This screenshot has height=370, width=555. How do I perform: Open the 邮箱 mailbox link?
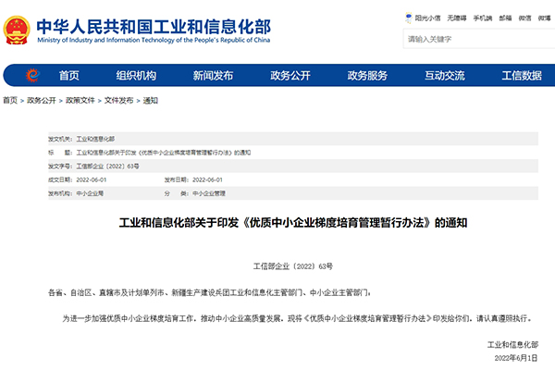(505, 18)
